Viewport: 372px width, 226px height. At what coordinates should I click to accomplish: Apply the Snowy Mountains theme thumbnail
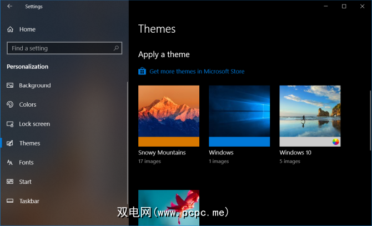click(169, 111)
